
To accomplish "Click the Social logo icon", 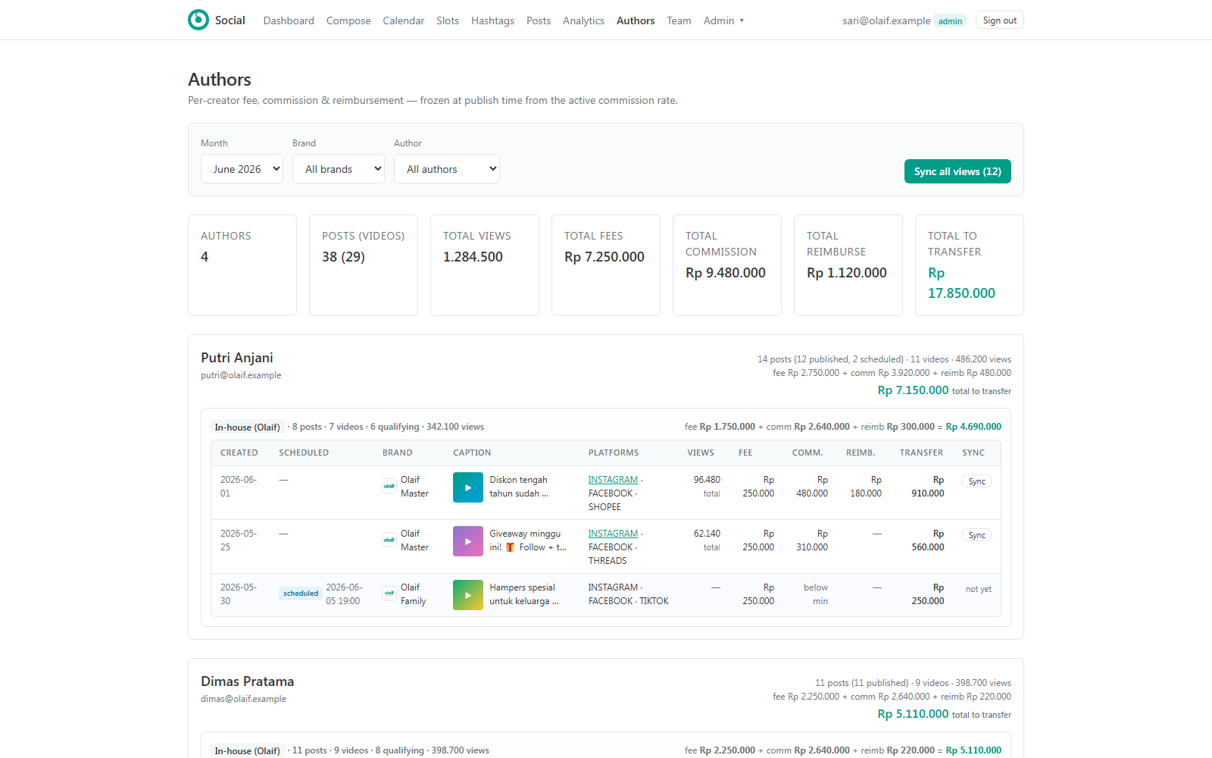I will [198, 20].
